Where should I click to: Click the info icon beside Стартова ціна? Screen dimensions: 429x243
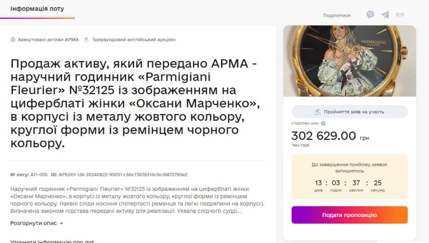(x=323, y=124)
